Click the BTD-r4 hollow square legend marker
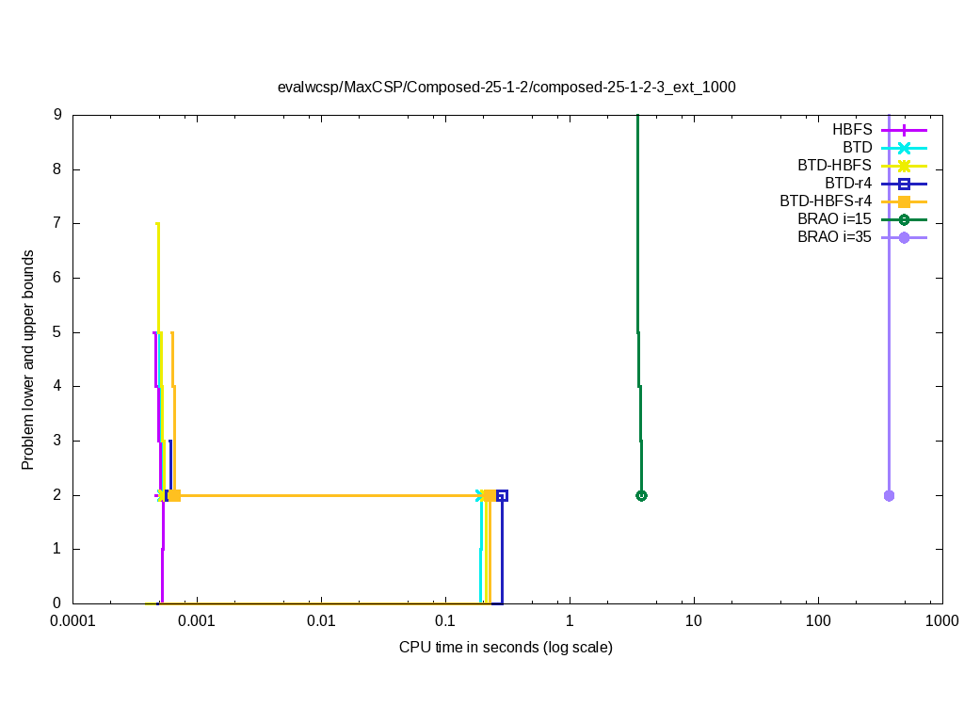 [x=904, y=184]
